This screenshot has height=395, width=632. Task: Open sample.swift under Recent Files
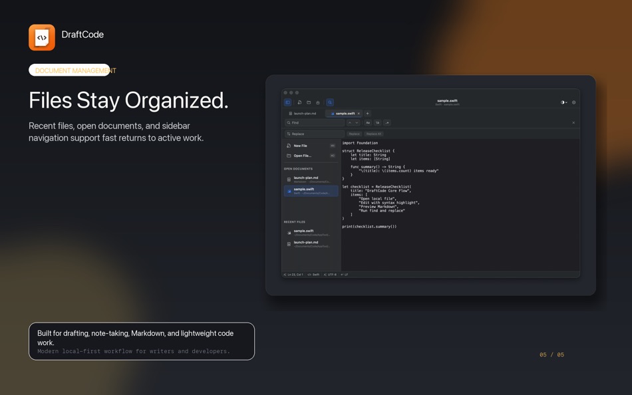311,233
